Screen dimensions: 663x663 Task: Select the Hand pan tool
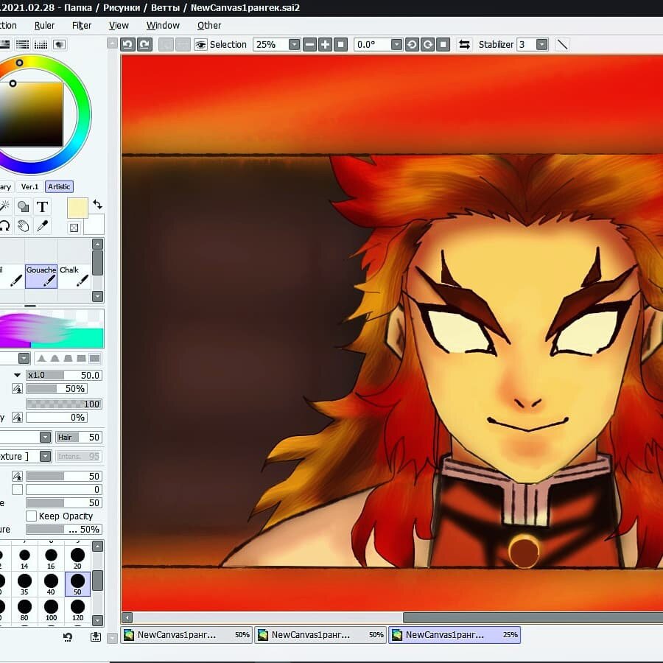click(x=23, y=226)
